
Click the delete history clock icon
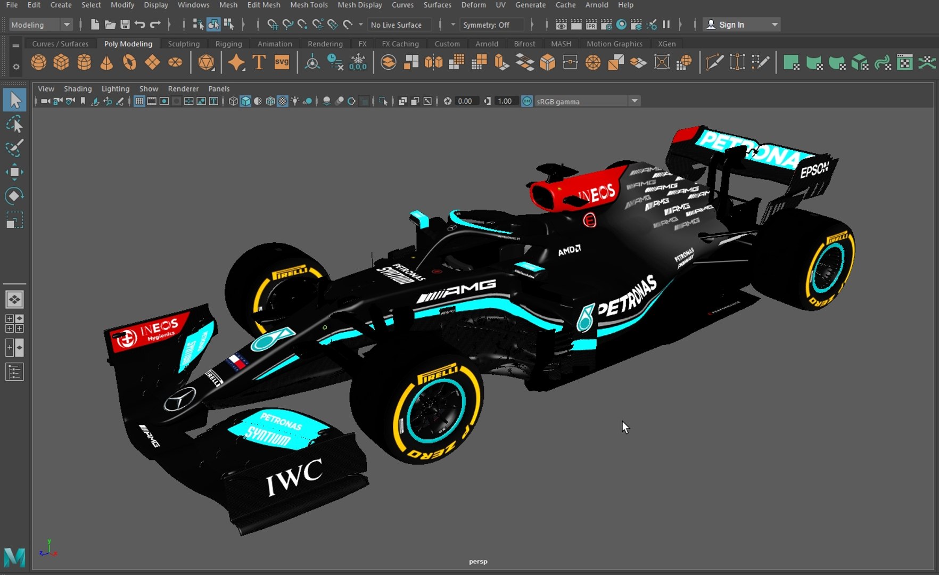(335, 63)
